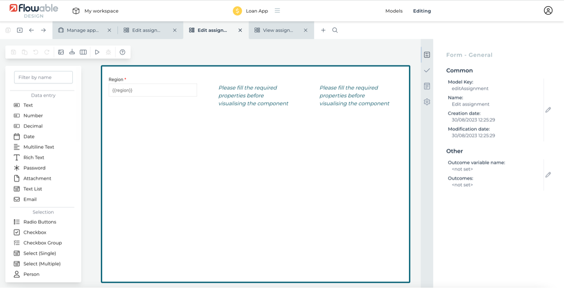Pick Select (Single) component from palette
The width and height of the screenshot is (566, 289).
coord(40,253)
